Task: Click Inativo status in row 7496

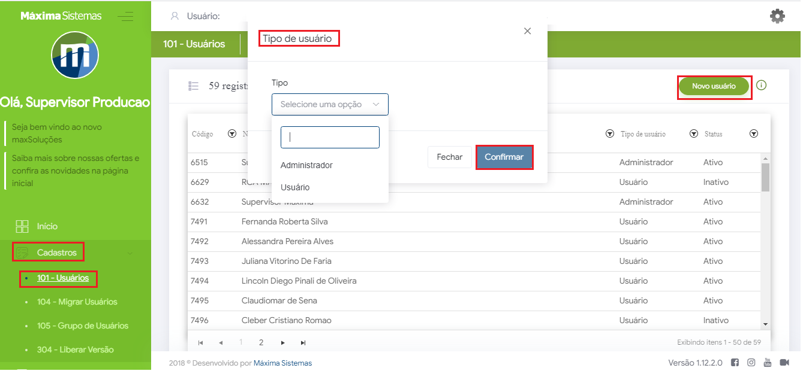Action: tap(716, 320)
